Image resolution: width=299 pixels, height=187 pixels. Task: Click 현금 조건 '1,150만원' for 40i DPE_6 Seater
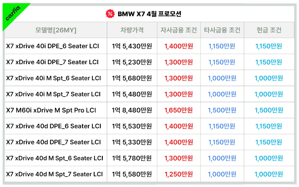tap(269, 46)
